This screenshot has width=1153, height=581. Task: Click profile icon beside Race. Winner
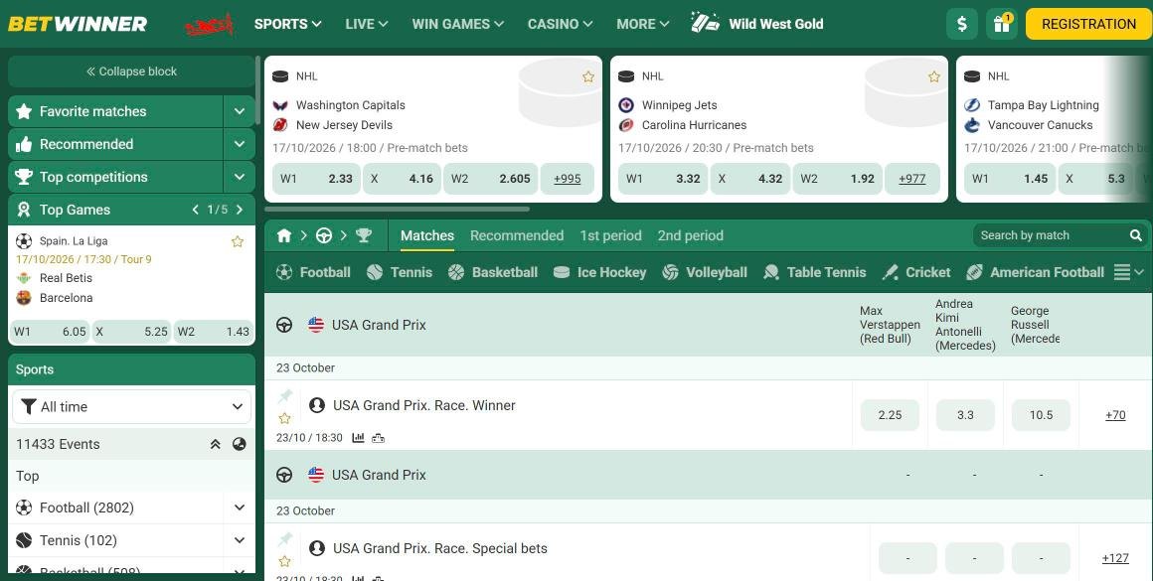(317, 405)
